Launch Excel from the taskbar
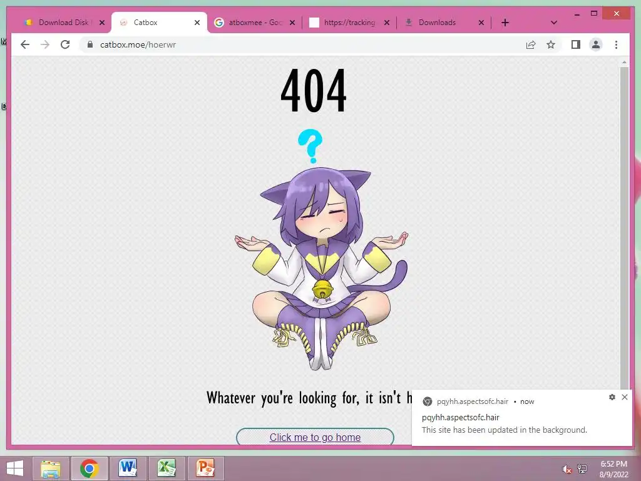The image size is (641, 481). pyautogui.click(x=167, y=468)
